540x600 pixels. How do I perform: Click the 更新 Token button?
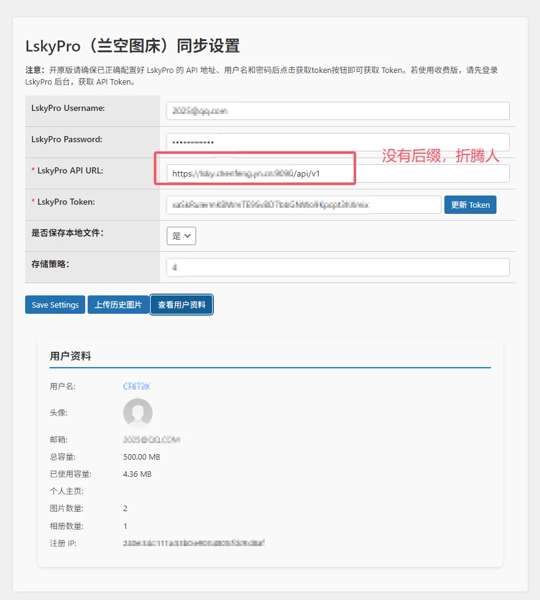[x=470, y=205]
